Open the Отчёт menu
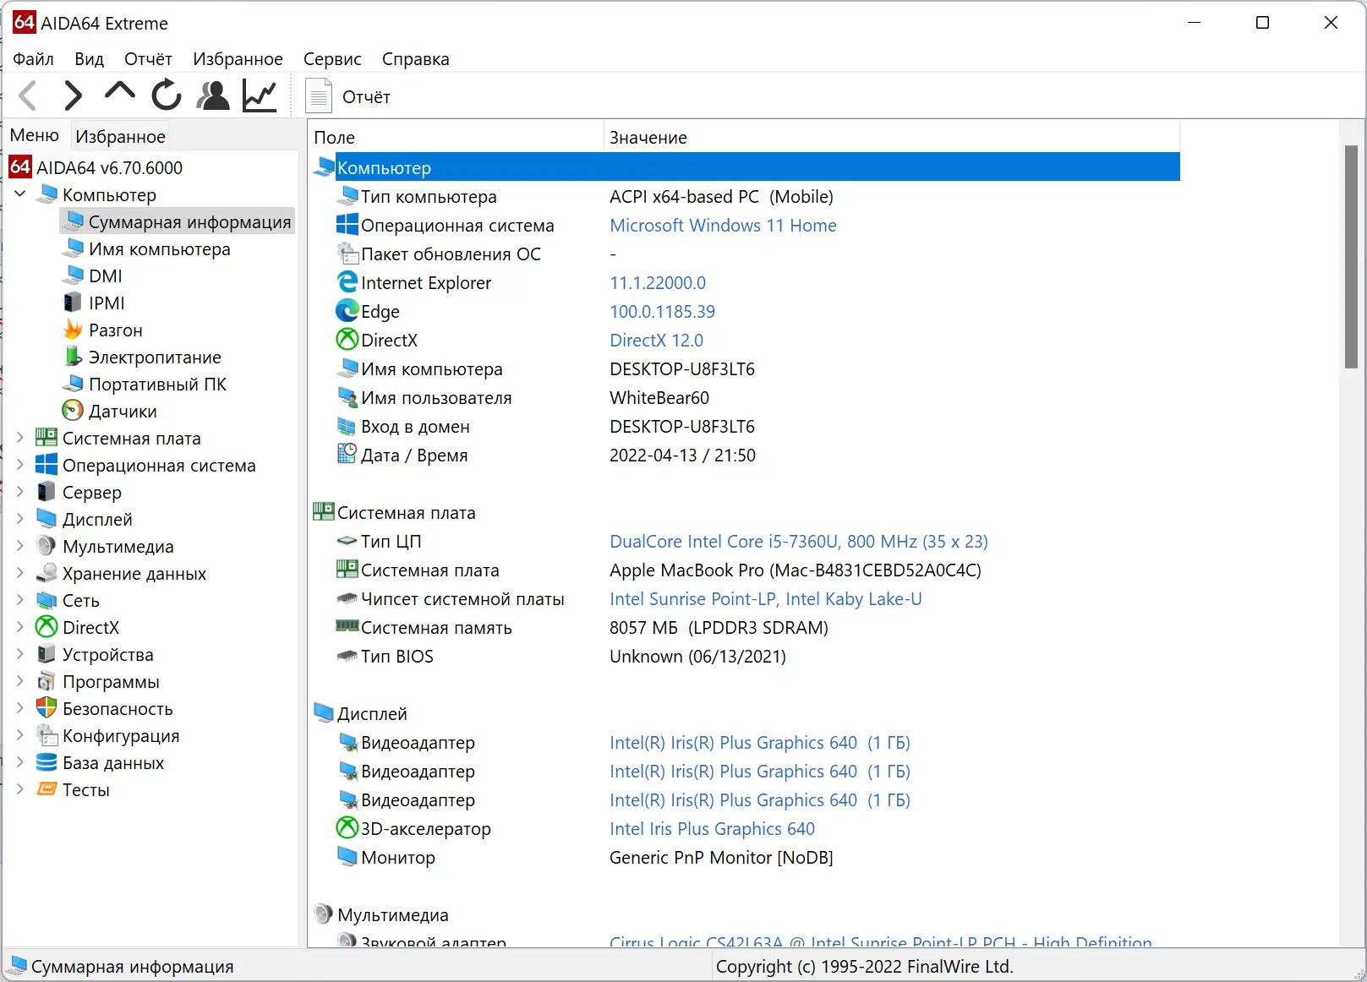Screen dimensions: 1367x982 pyautogui.click(x=148, y=59)
